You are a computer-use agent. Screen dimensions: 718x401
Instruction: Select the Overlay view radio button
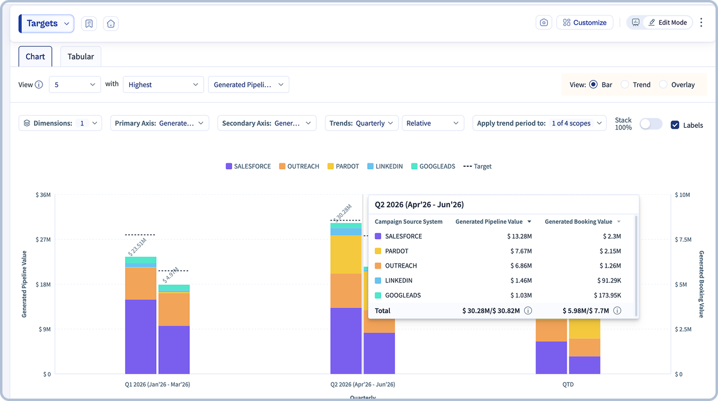point(663,85)
